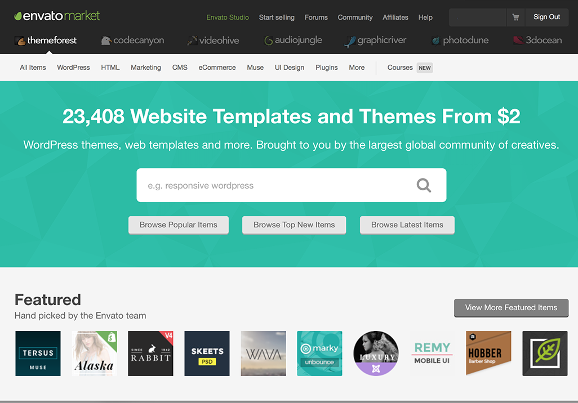Expand the More categories menu
This screenshot has height=403, width=578.
(x=357, y=68)
